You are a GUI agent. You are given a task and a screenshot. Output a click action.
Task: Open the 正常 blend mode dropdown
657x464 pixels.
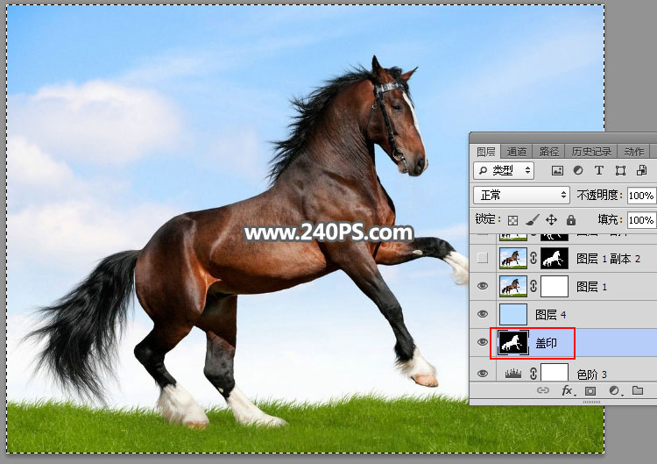522,195
